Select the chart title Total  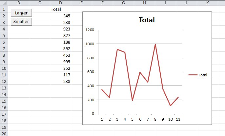coord(147,20)
